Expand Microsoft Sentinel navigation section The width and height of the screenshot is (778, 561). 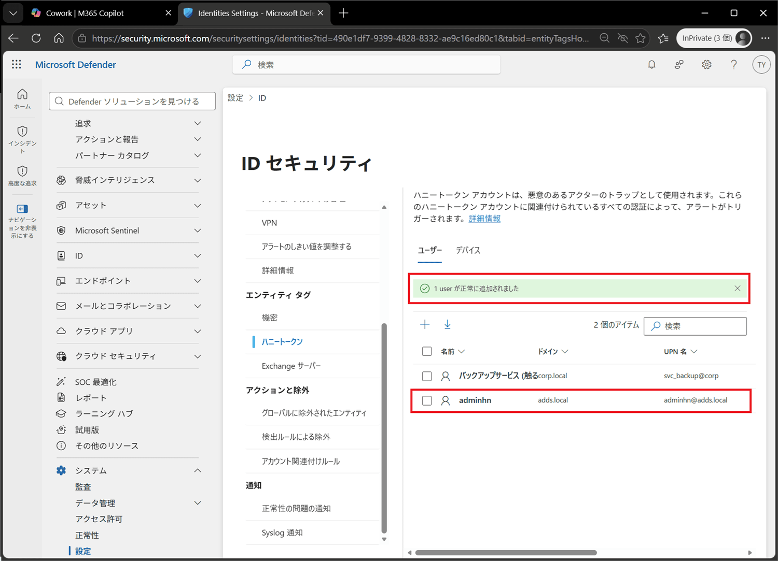198,231
